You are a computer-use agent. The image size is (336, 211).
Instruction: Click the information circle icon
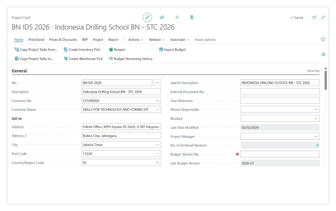[x=323, y=39]
